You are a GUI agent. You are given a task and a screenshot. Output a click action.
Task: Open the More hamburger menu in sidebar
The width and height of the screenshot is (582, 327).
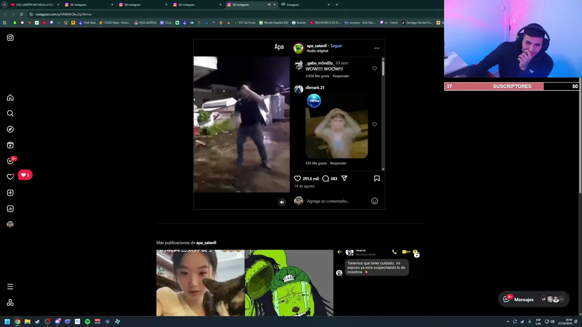(10, 287)
